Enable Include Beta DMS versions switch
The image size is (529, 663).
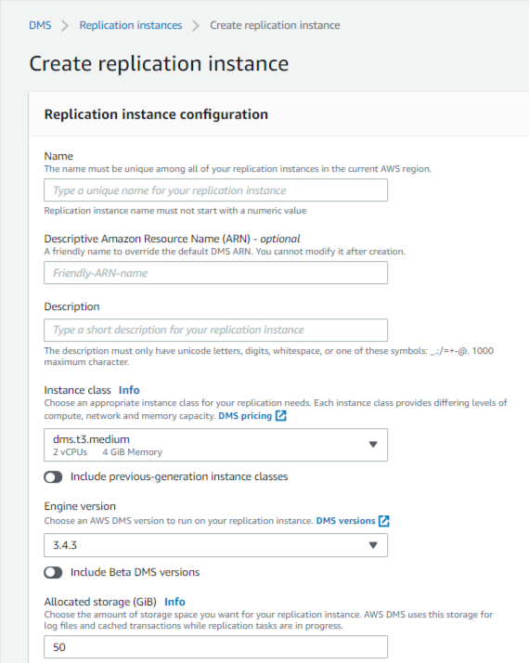(x=53, y=573)
